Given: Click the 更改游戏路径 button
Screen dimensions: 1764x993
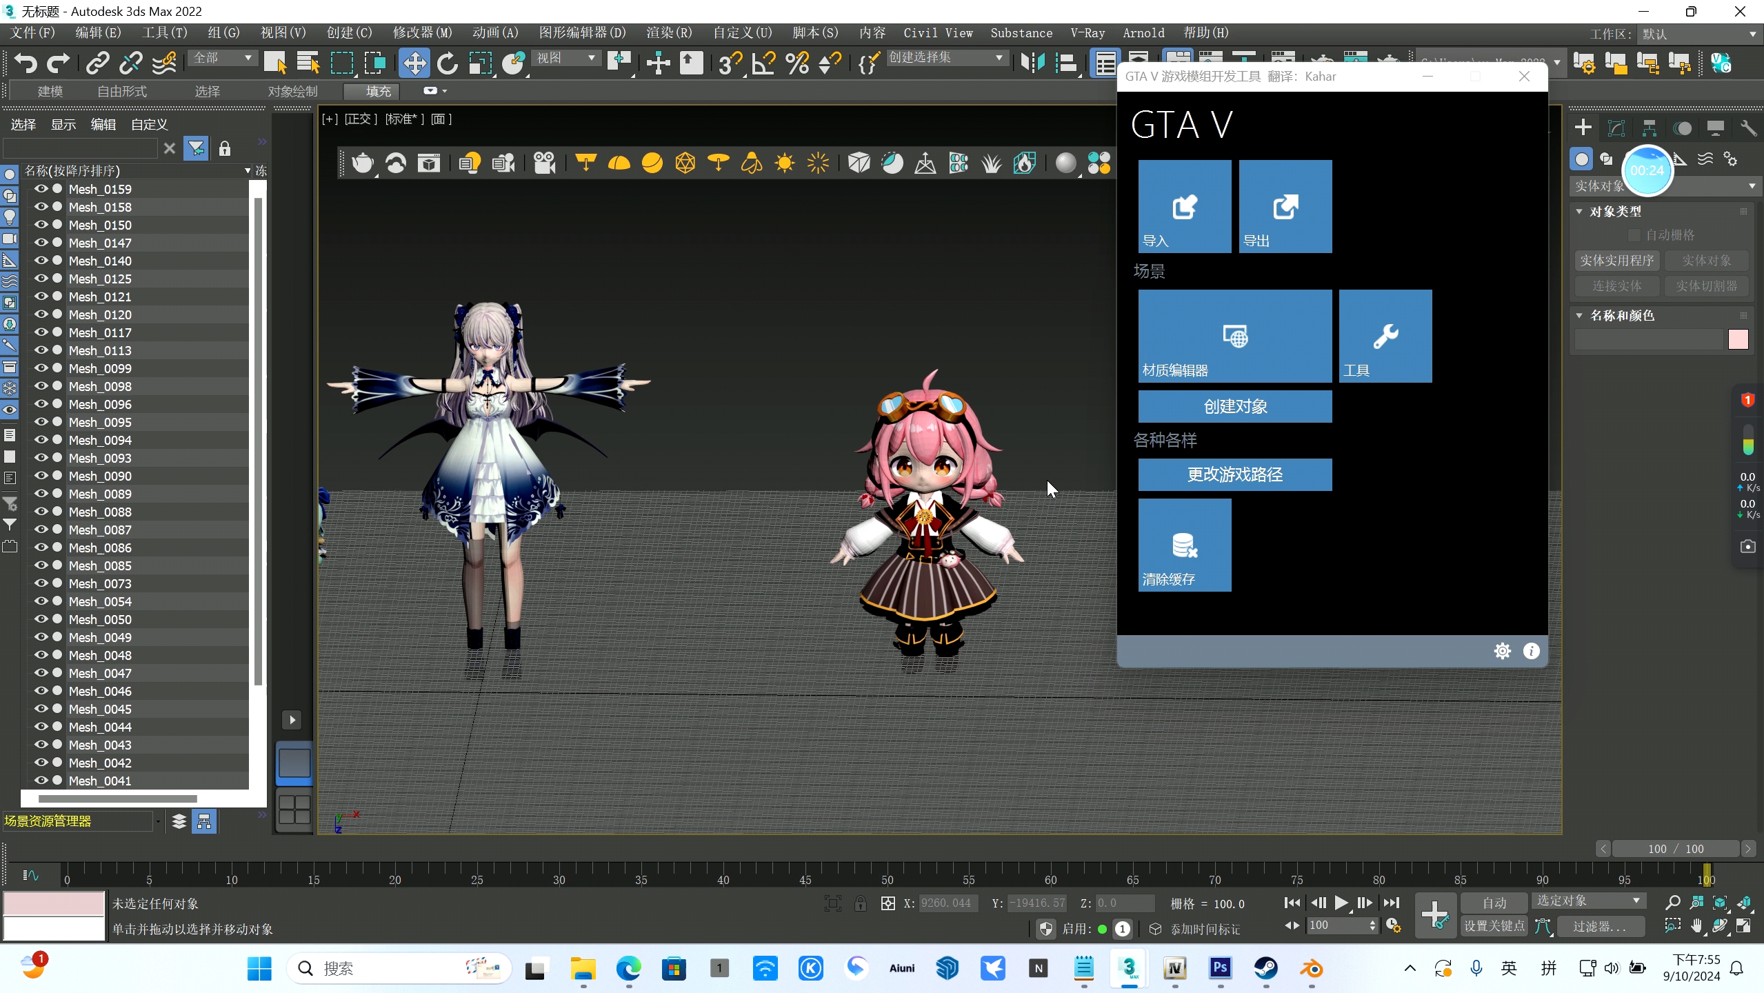Looking at the screenshot, I should [1235, 475].
